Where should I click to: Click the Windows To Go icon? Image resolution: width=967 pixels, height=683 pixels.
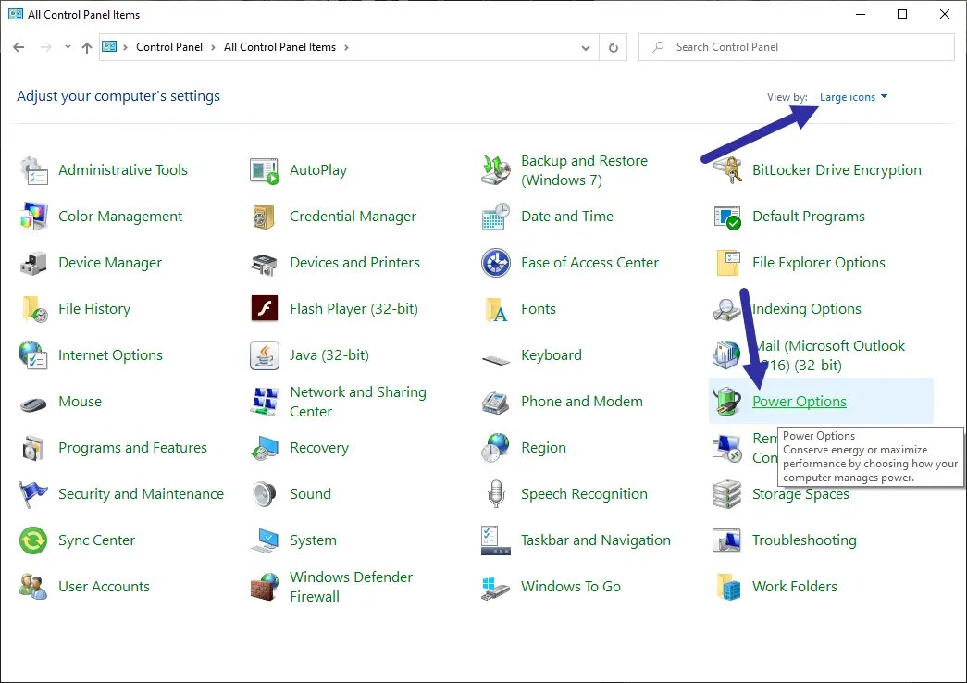pos(496,590)
